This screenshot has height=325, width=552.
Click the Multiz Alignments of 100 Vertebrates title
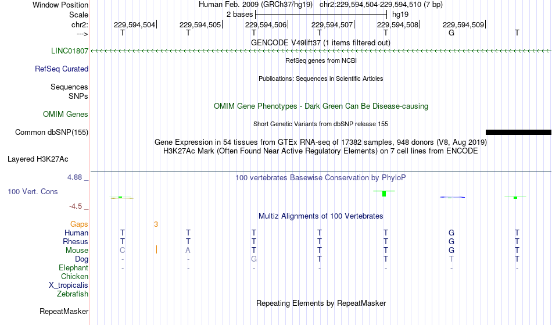coord(321,216)
